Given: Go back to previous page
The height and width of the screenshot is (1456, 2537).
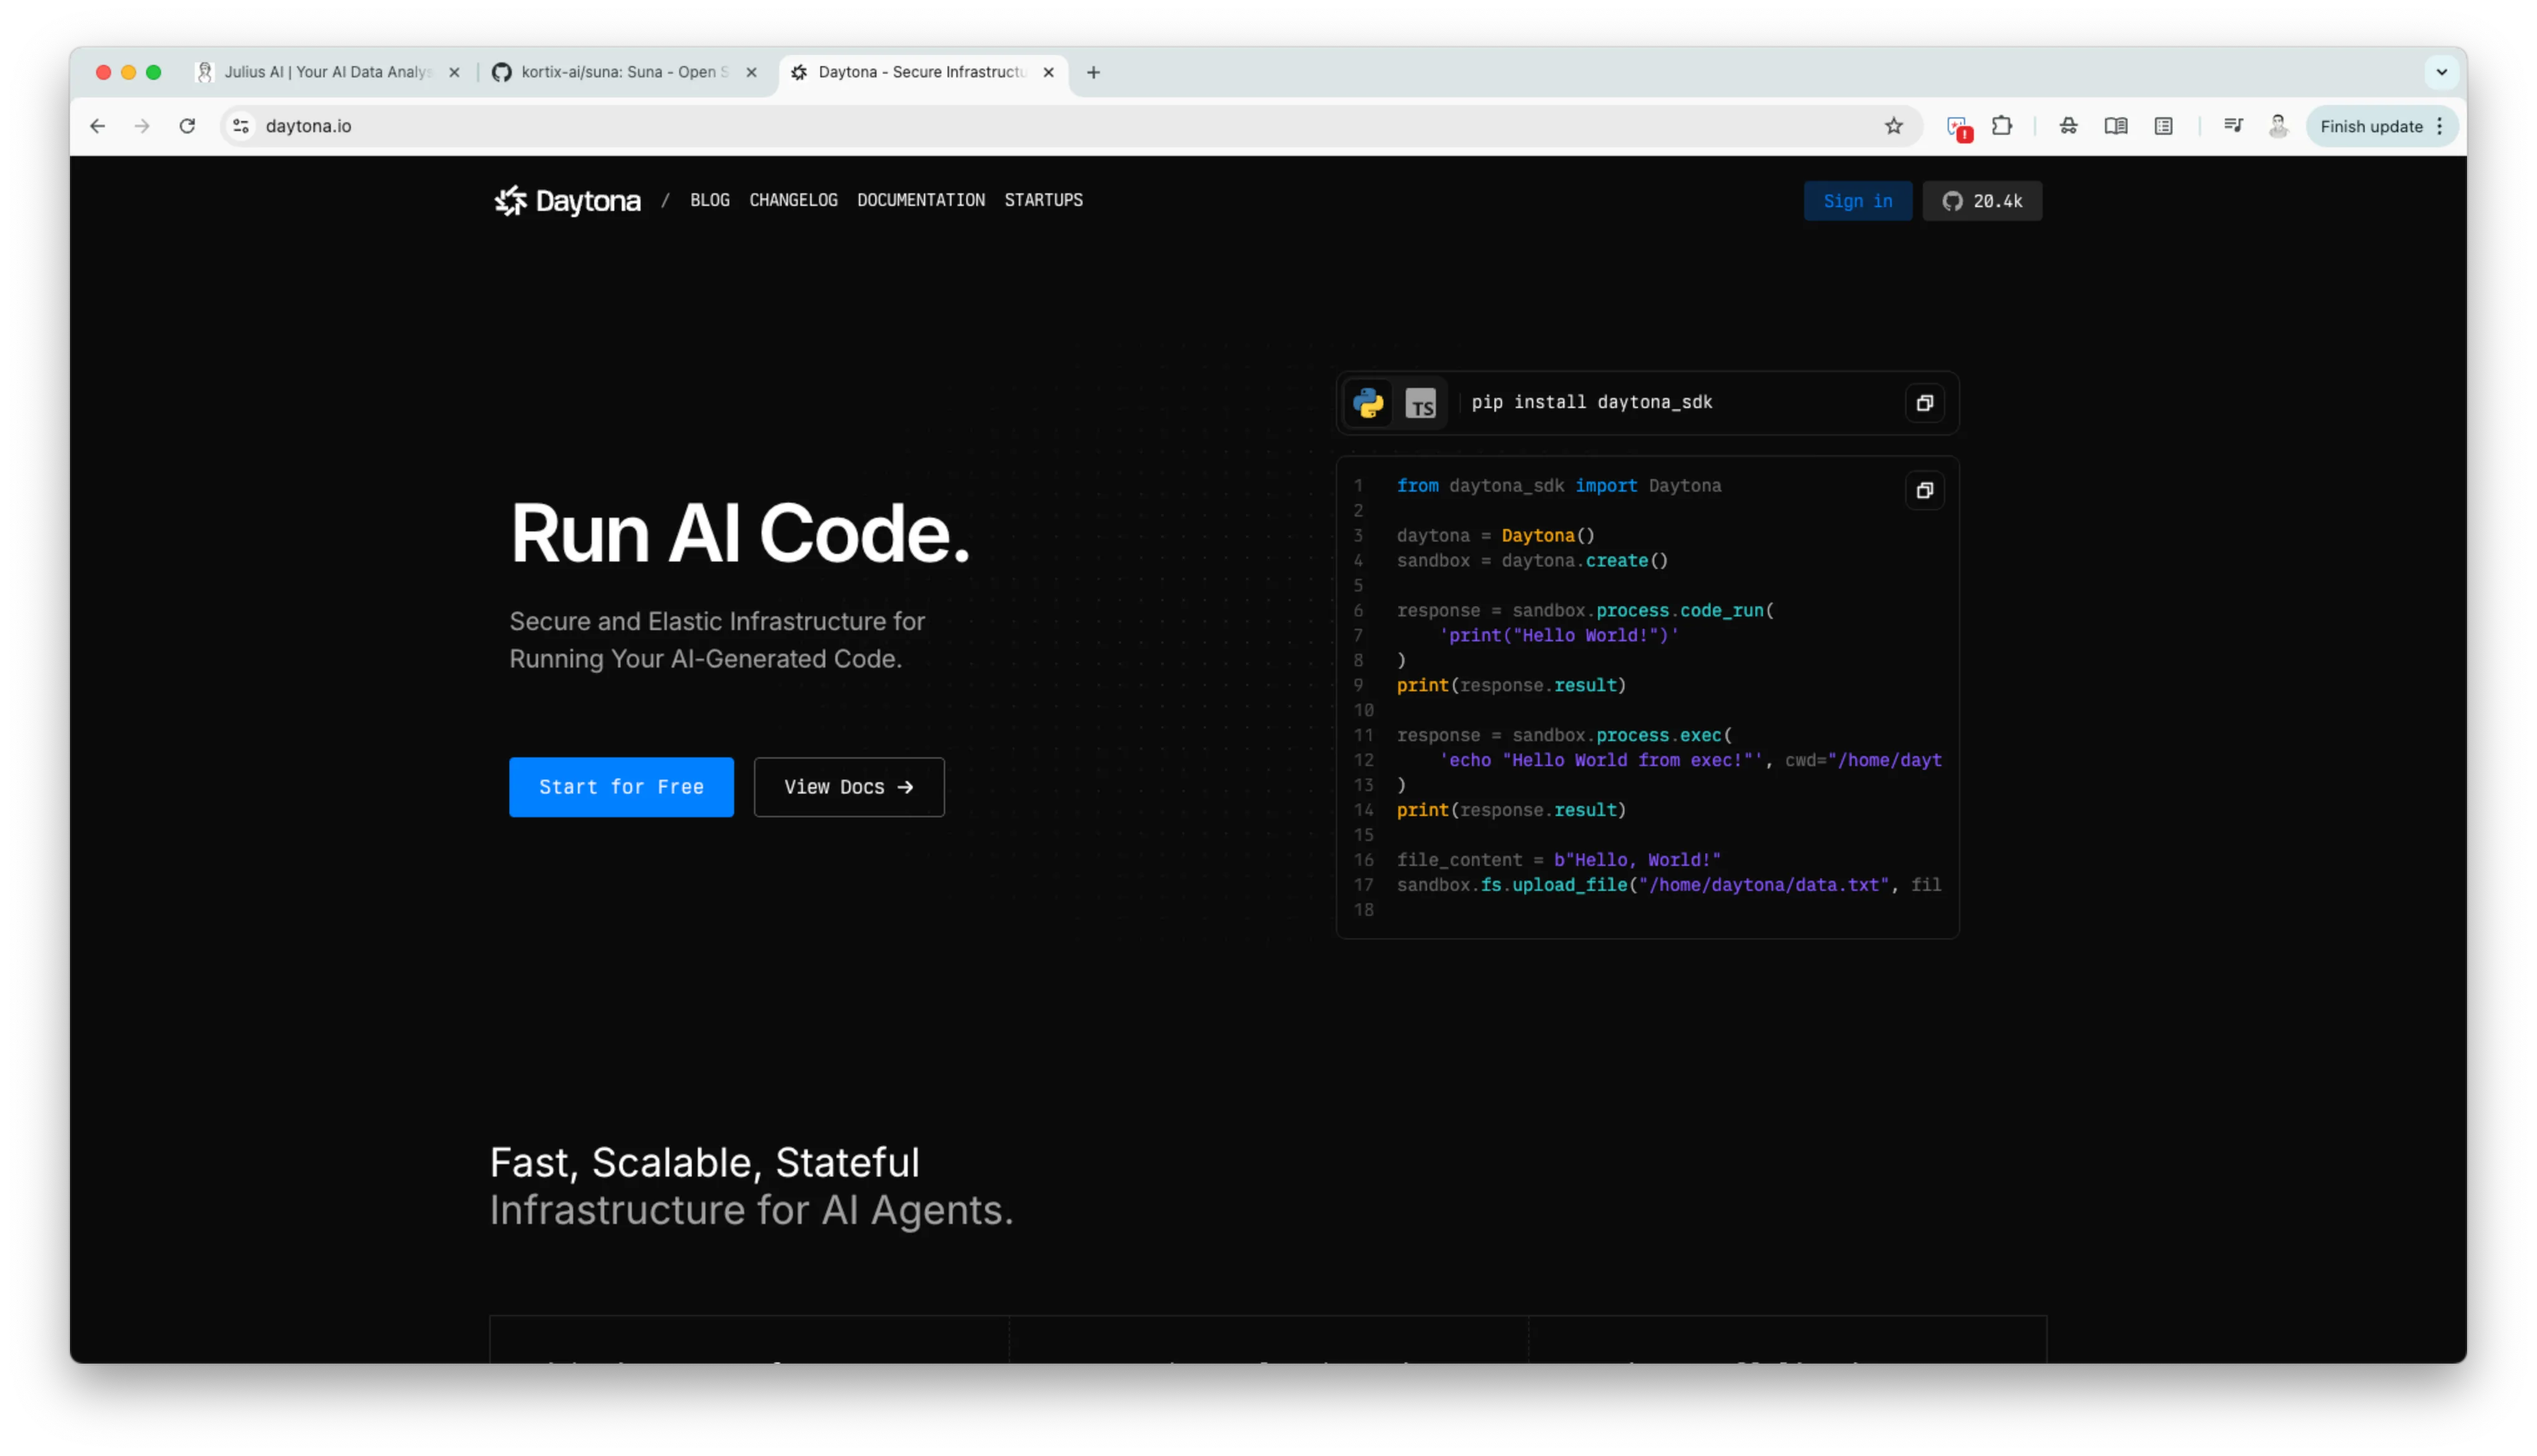Looking at the screenshot, I should click(x=97, y=126).
